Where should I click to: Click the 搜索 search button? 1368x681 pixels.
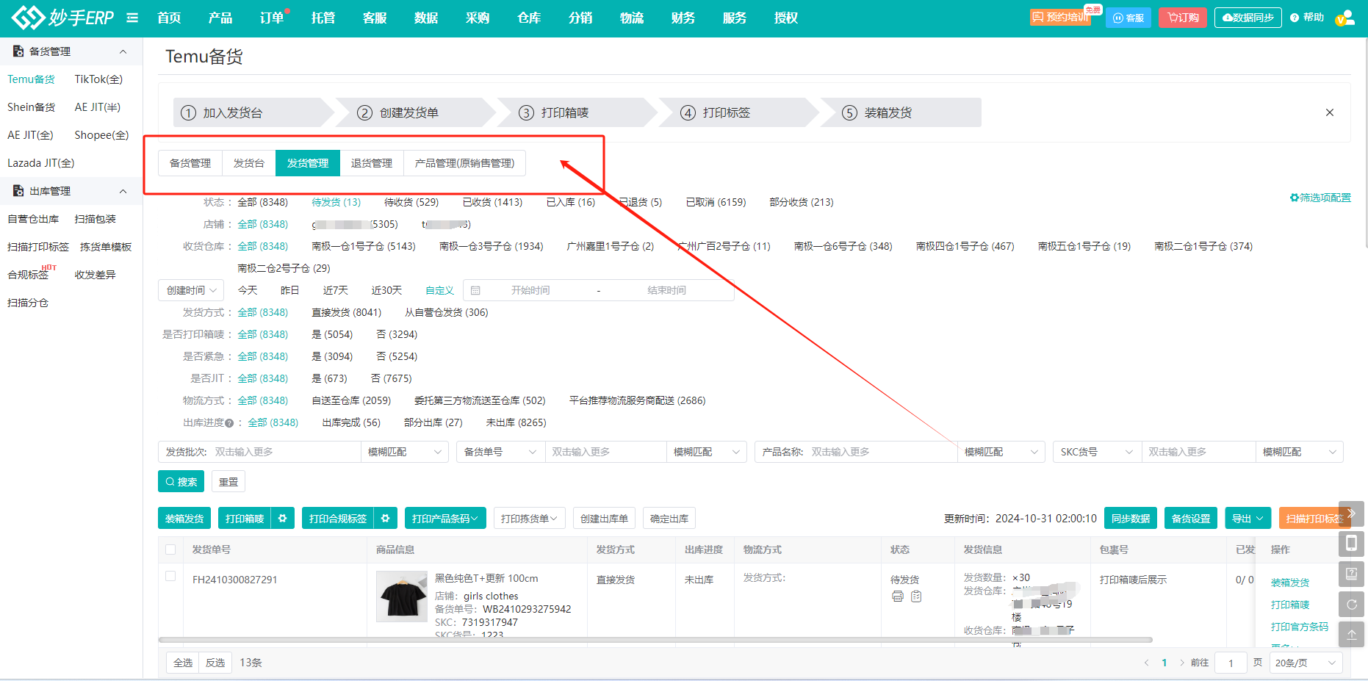181,482
